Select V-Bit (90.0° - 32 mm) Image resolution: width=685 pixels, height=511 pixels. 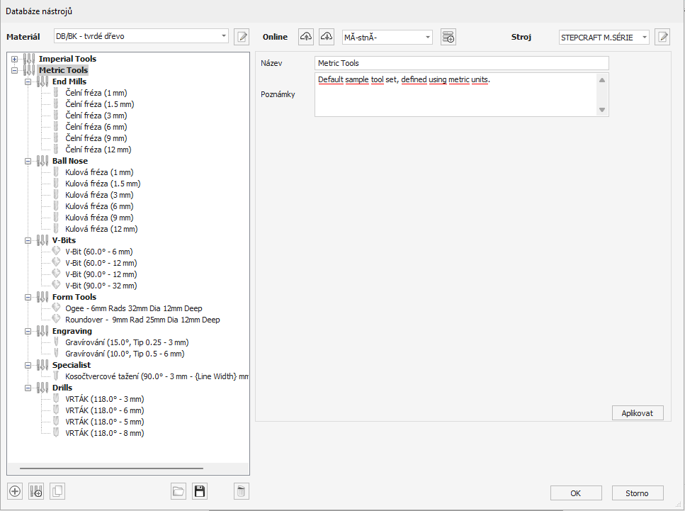(101, 286)
